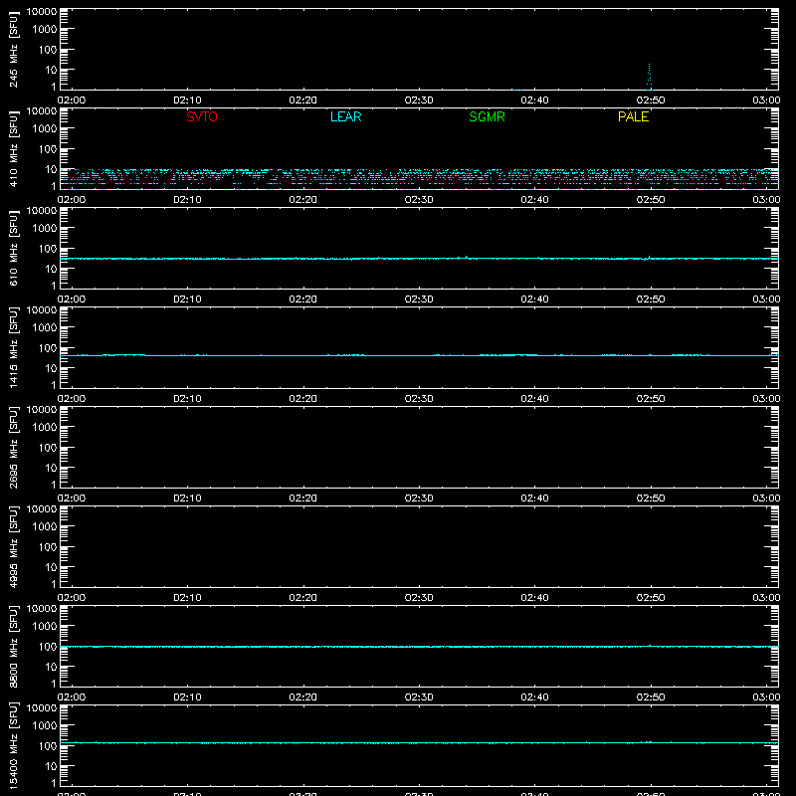Click the 100 tick of the 8800 MHz plot

coord(48,647)
